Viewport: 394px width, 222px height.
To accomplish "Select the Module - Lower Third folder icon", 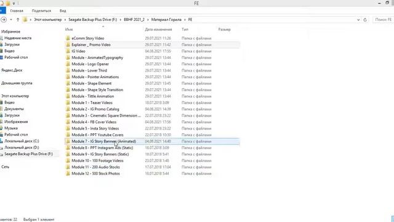I will pyautogui.click(x=68, y=70).
